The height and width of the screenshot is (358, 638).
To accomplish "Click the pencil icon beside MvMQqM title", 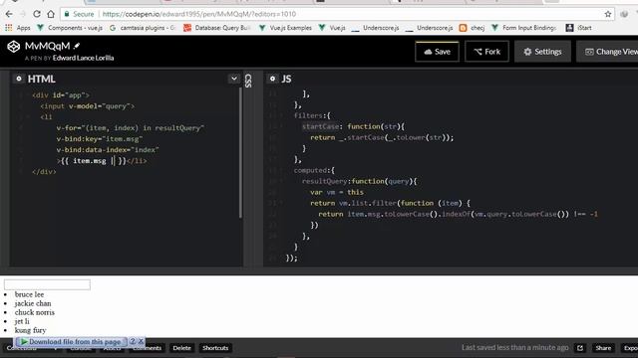I will tap(77, 46).
